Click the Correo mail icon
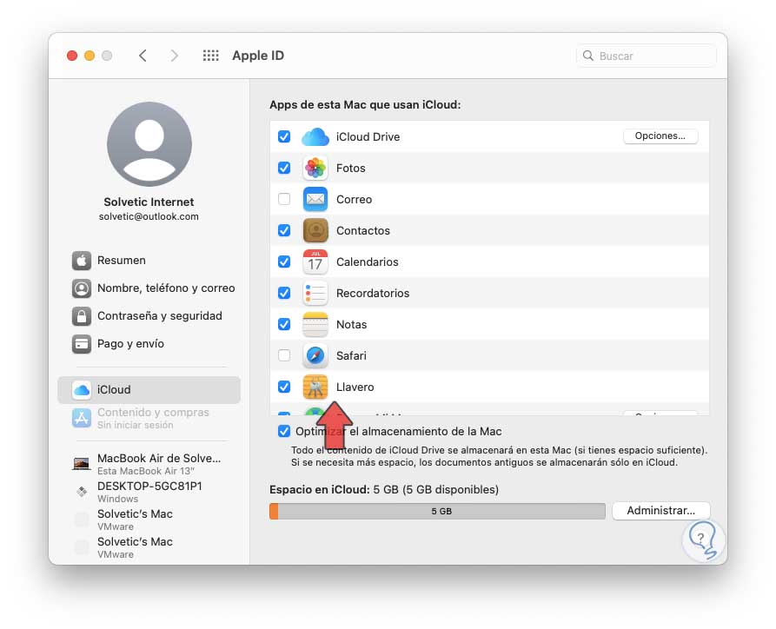 (x=315, y=199)
